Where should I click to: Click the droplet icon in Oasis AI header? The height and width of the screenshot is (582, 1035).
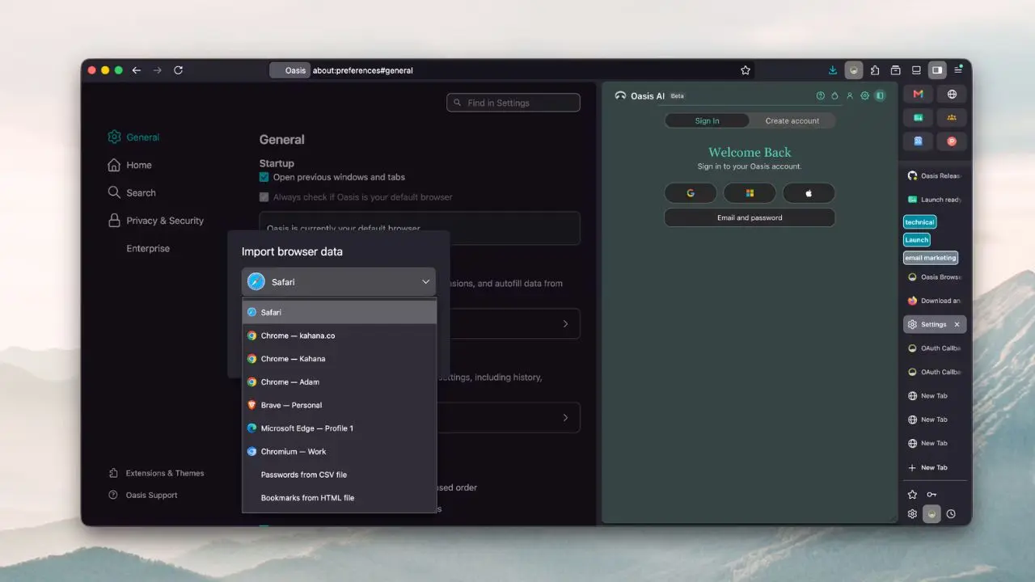835,95
